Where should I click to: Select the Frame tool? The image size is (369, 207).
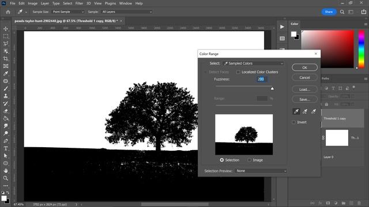tap(6, 66)
